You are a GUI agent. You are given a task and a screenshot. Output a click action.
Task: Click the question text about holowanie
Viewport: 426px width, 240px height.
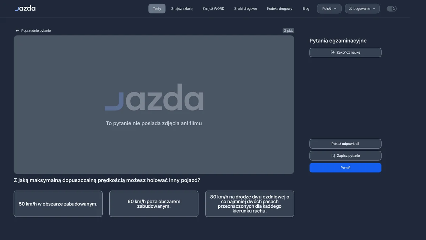click(107, 180)
